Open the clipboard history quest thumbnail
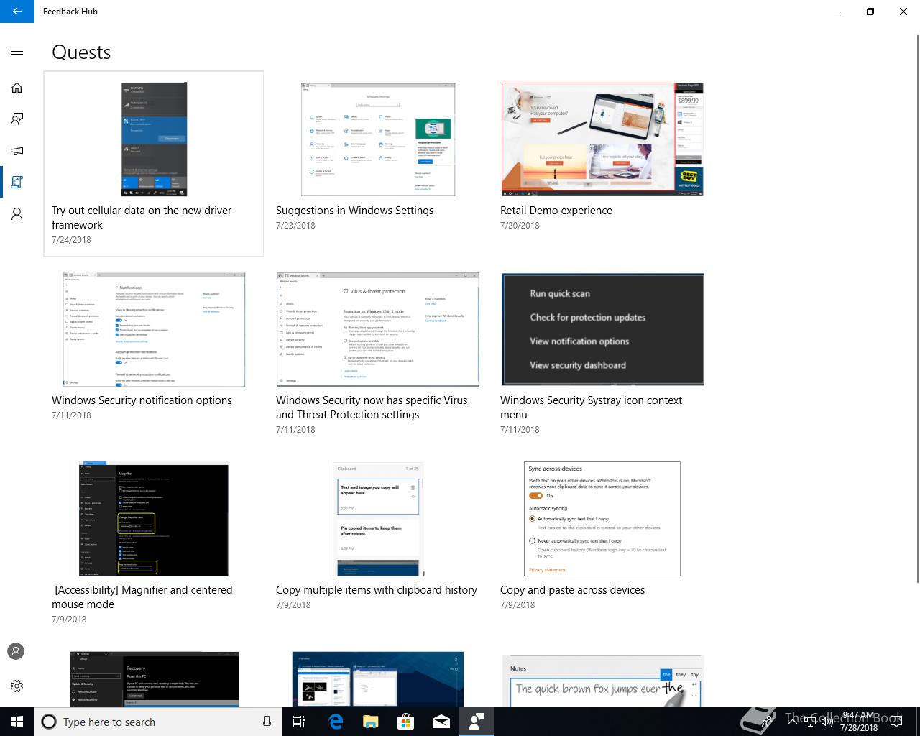920x736 pixels. point(378,519)
